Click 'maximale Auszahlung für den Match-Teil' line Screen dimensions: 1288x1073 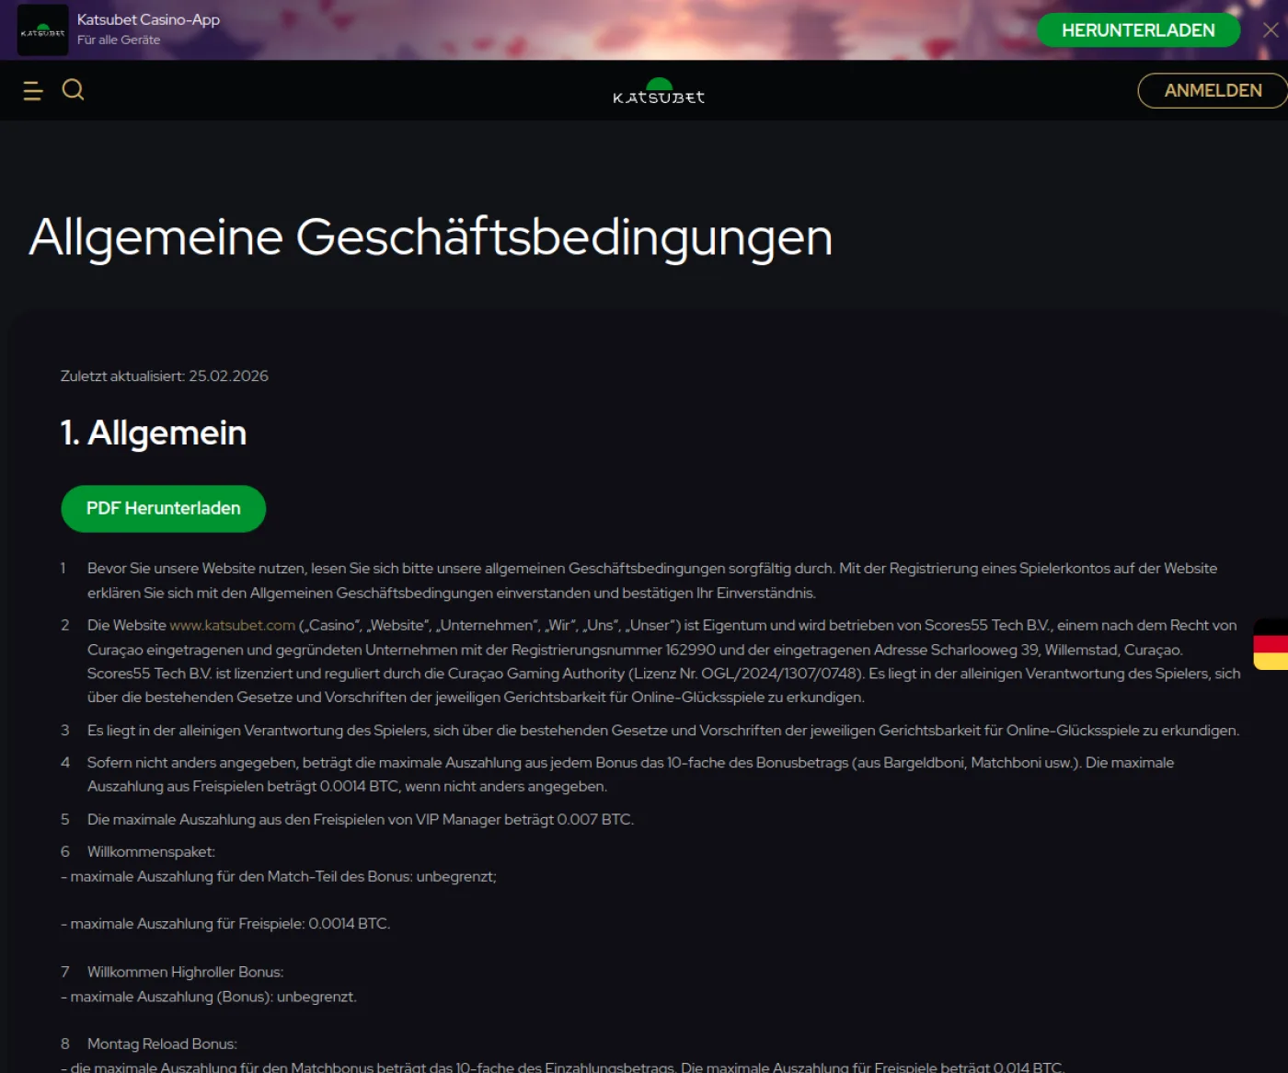[279, 877]
